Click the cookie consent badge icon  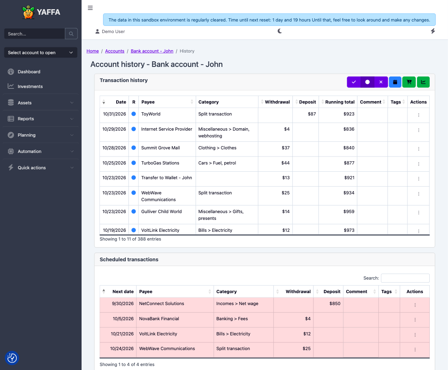12,358
